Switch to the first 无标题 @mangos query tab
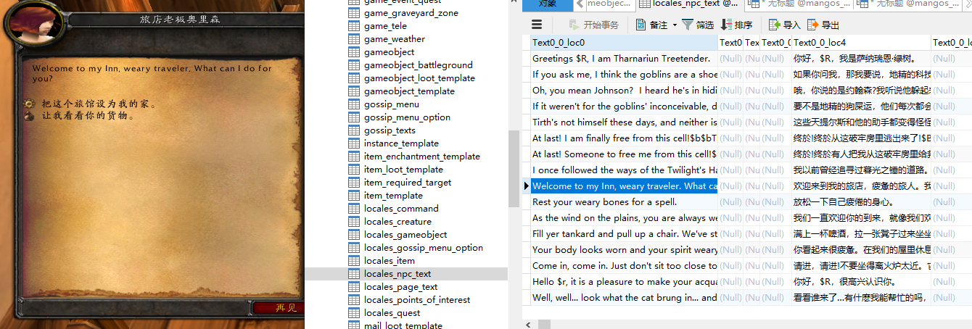Screen dimensions: 972x329 [797, 4]
